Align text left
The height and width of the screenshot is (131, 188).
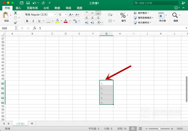pos(87,18)
